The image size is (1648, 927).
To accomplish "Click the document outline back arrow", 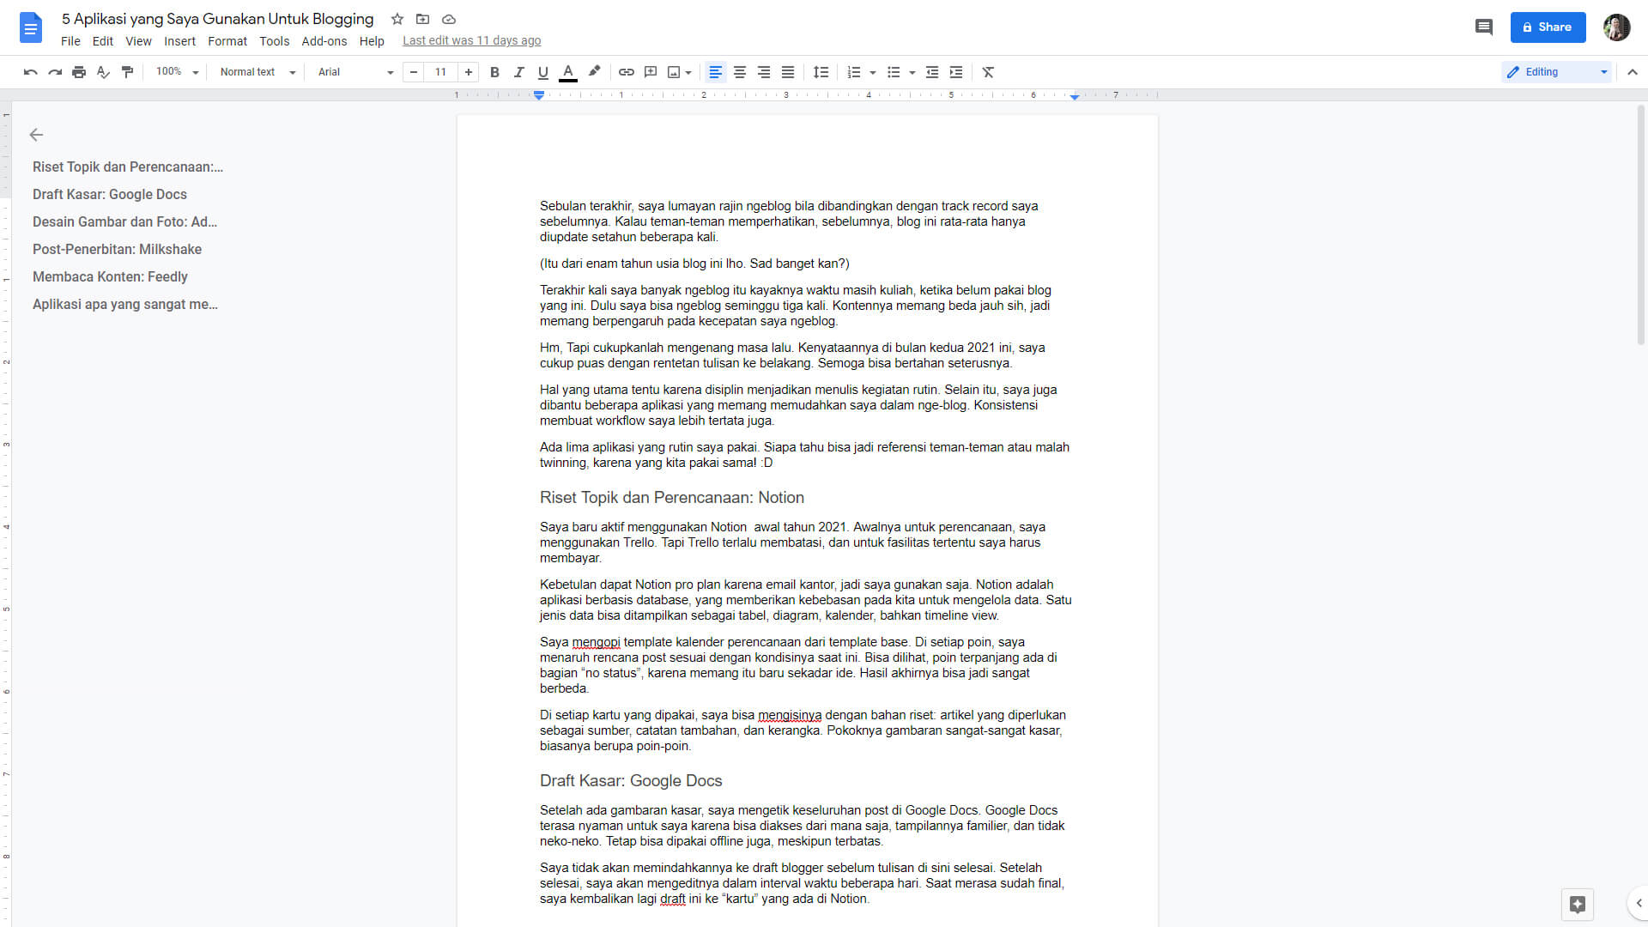I will (x=35, y=135).
